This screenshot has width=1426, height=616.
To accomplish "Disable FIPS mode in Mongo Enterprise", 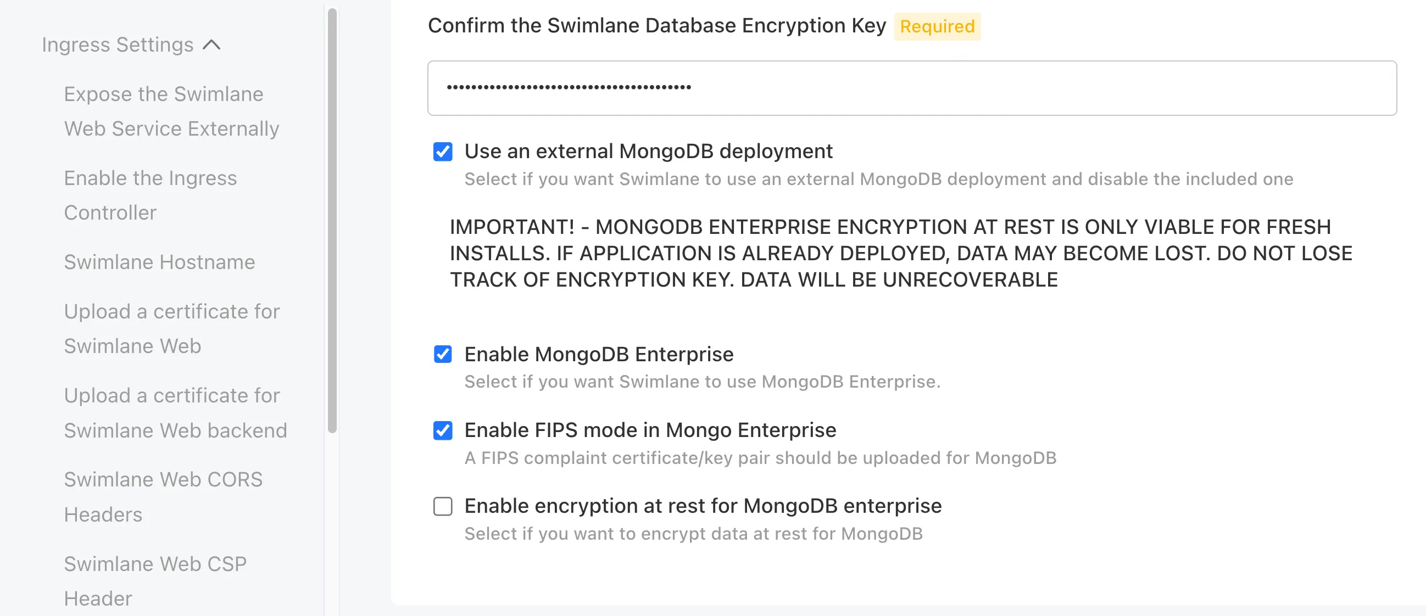I will 443,430.
